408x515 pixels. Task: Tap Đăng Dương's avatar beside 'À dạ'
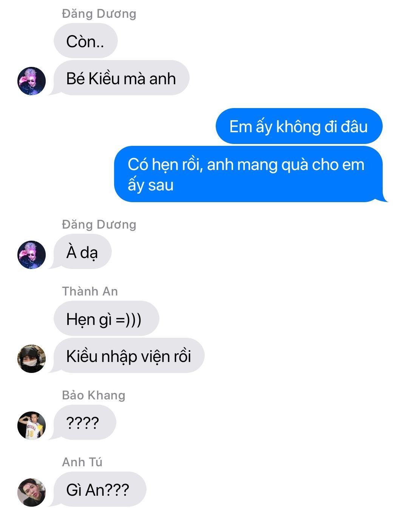31,255
